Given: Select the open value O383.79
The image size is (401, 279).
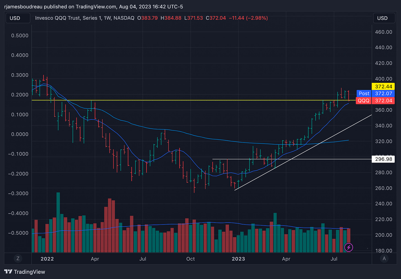Looking at the screenshot, I should pyautogui.click(x=147, y=18).
